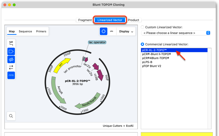Select pLPS-B in the vector list
Image resolution: width=219 pixels, height=136 pixels.
[174, 62]
